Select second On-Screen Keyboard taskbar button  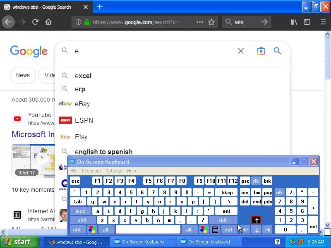pos(209,242)
